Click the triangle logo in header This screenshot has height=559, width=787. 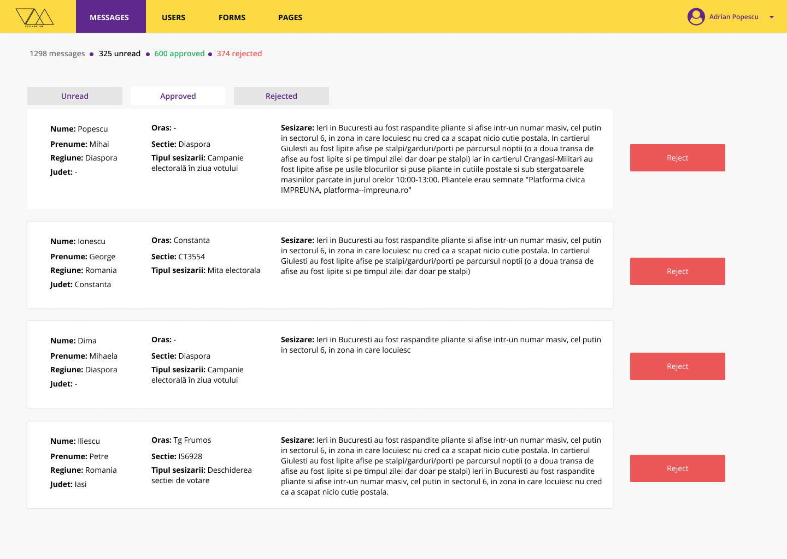(x=34, y=17)
